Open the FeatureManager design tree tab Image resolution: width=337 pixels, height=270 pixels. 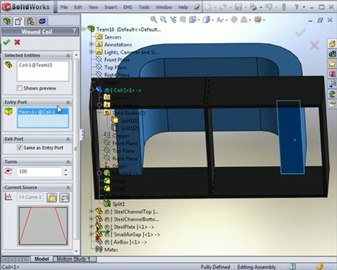[7, 21]
